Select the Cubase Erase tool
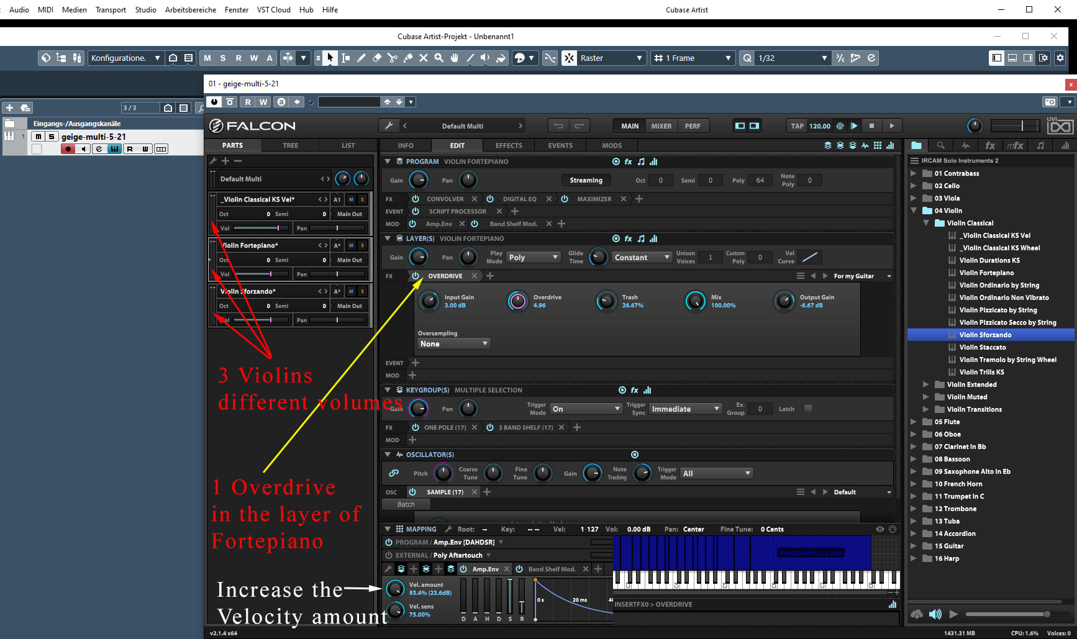The width and height of the screenshot is (1077, 639). tap(377, 58)
